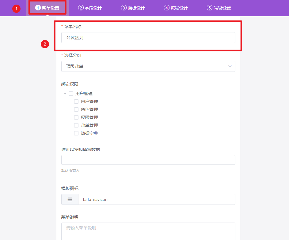Enable the 权限管理 checkbox
Viewport: 289px width, 240px height.
[76, 117]
